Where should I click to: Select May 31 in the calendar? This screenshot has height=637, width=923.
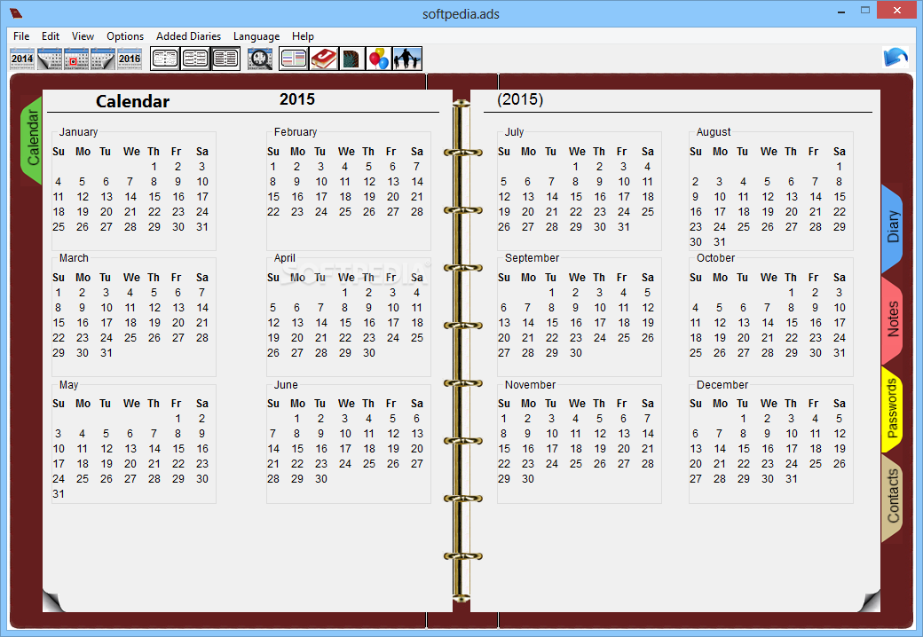pyautogui.click(x=59, y=494)
